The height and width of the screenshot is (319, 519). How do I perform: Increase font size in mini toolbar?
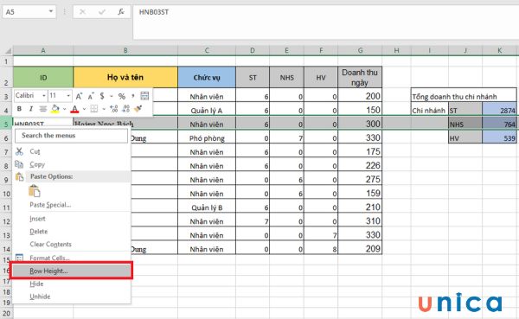(79, 96)
